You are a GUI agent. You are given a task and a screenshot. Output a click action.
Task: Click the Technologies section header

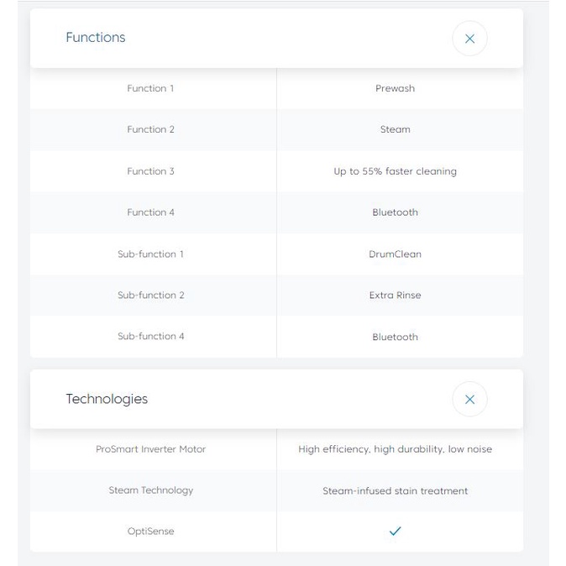[107, 399]
